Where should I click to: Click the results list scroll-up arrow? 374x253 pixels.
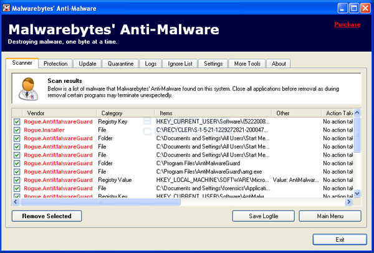357,112
